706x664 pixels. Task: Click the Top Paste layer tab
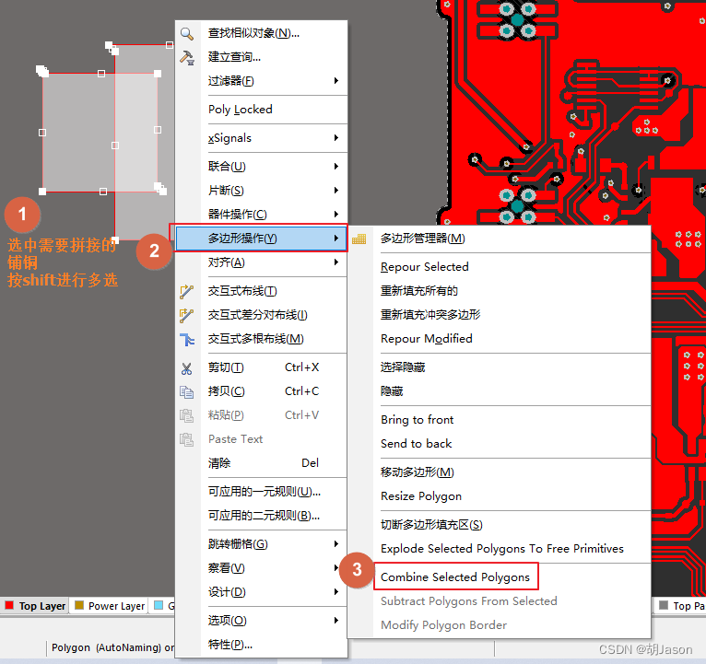[680, 606]
